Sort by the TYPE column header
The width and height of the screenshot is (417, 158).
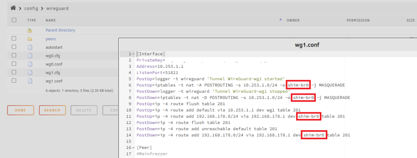tap(31, 20)
